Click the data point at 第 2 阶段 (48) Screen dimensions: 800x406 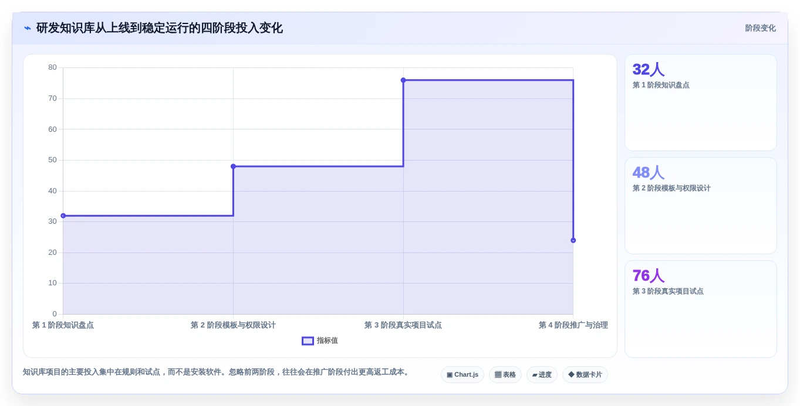233,166
